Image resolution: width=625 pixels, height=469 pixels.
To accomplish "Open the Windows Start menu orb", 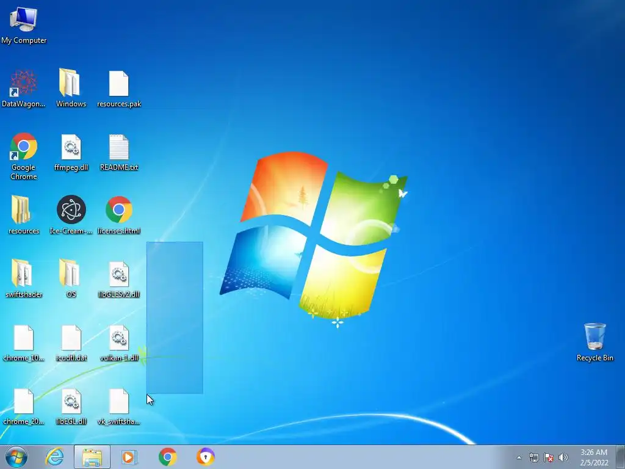I will pos(16,457).
